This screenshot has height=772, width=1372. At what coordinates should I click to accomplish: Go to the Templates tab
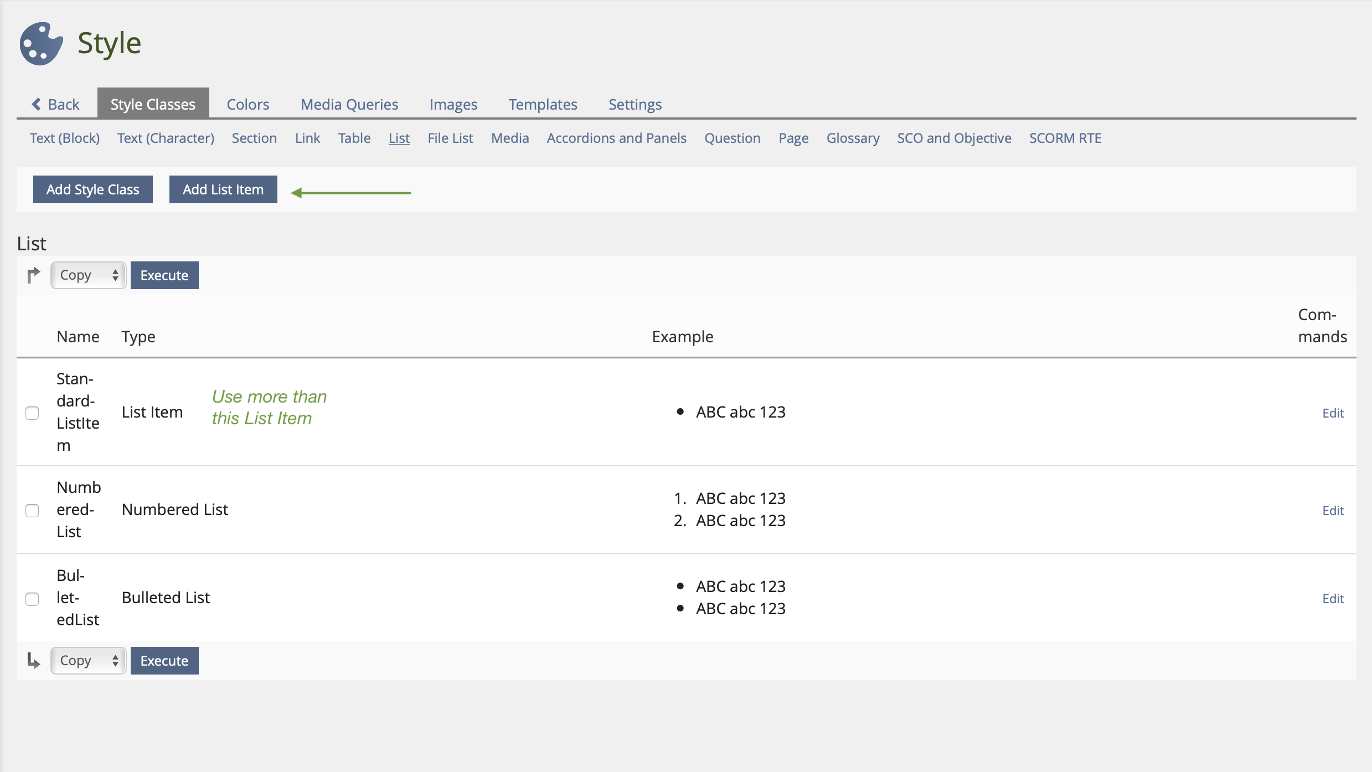[543, 104]
